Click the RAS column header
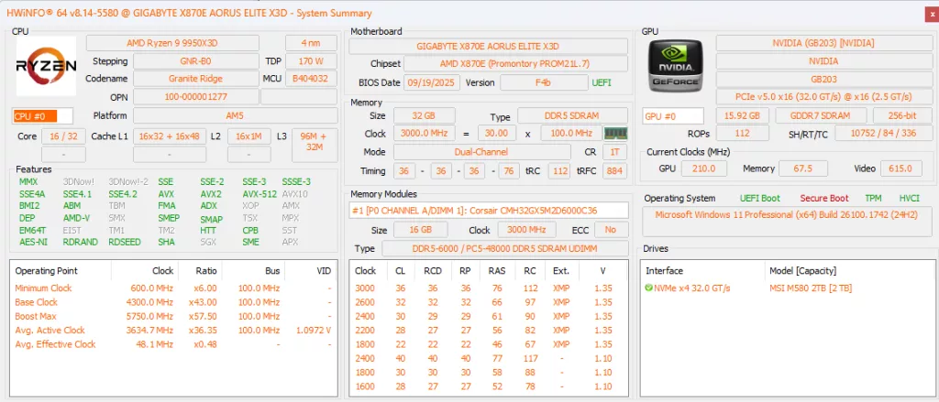 pyautogui.click(x=496, y=271)
